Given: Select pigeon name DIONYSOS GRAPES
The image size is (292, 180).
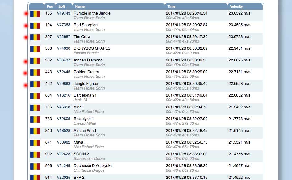Looking at the screenshot, I should [92, 48].
